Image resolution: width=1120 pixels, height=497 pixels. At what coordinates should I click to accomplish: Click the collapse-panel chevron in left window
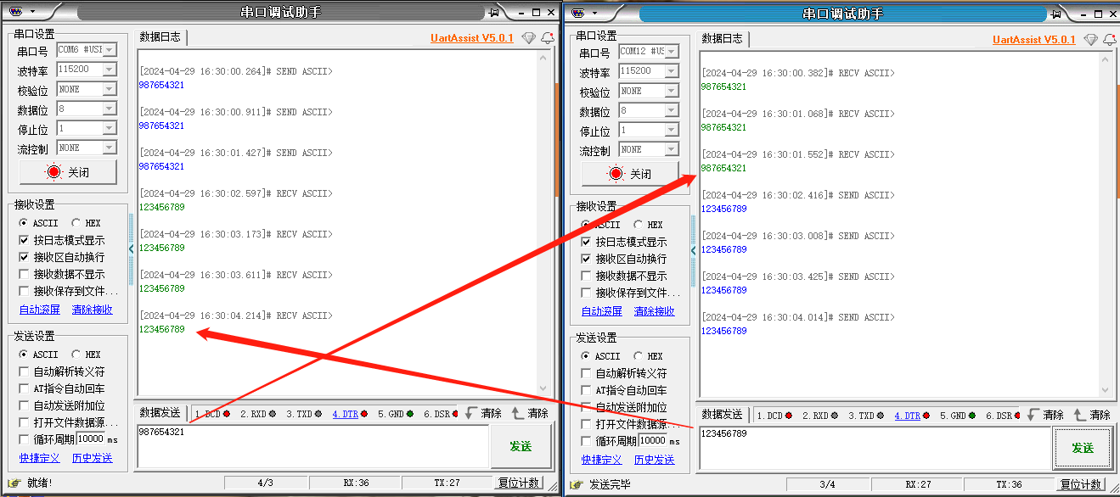coord(131,248)
